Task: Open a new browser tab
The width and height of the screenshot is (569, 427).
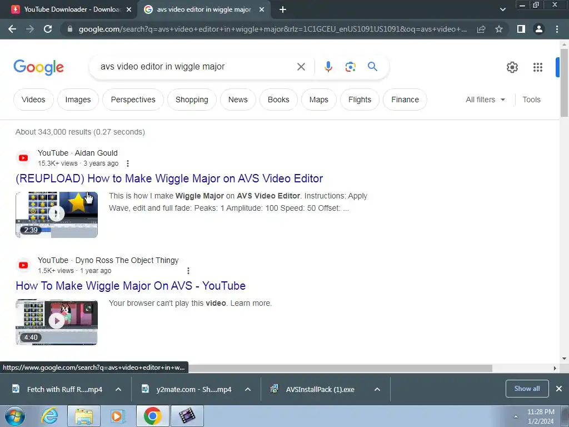Action: [283, 10]
